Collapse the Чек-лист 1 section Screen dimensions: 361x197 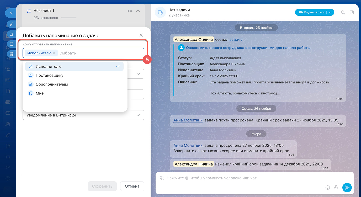coord(138,11)
